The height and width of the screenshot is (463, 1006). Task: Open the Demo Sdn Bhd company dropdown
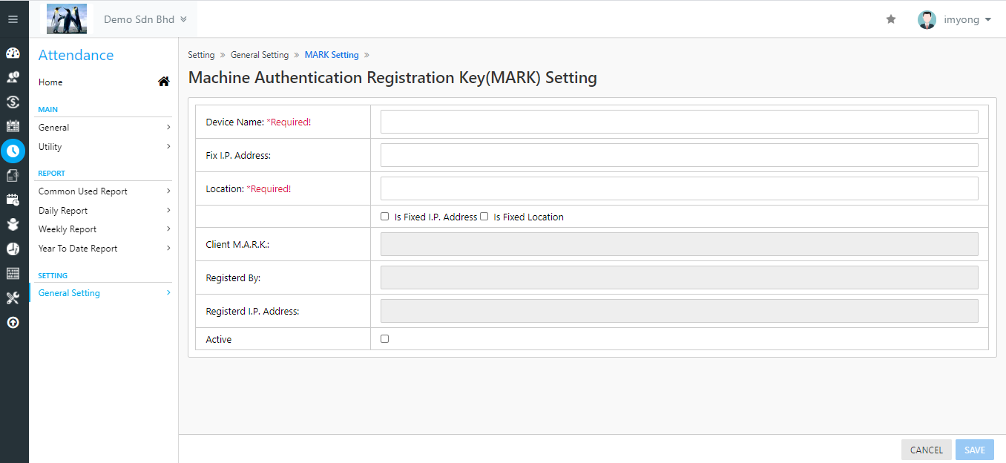tap(145, 19)
